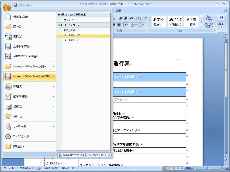Click the ワークフロー(K) checkmark icon
Viewport: 230px width, 172px height.
8,136
